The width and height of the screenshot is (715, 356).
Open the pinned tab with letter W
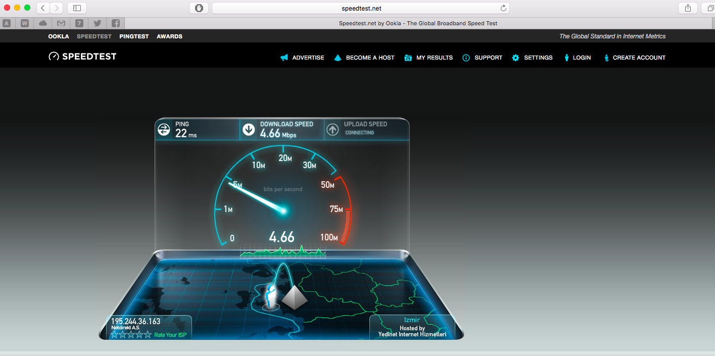(25, 23)
